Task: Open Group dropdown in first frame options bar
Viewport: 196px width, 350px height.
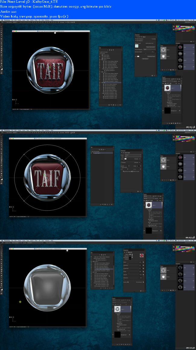Action: point(15,22)
